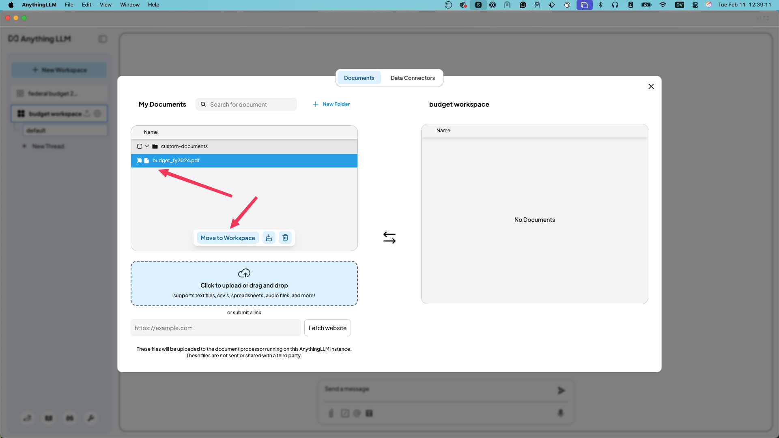Click the Grammarly G icon in menu bar
This screenshot has width=779, height=438.
(523, 5)
